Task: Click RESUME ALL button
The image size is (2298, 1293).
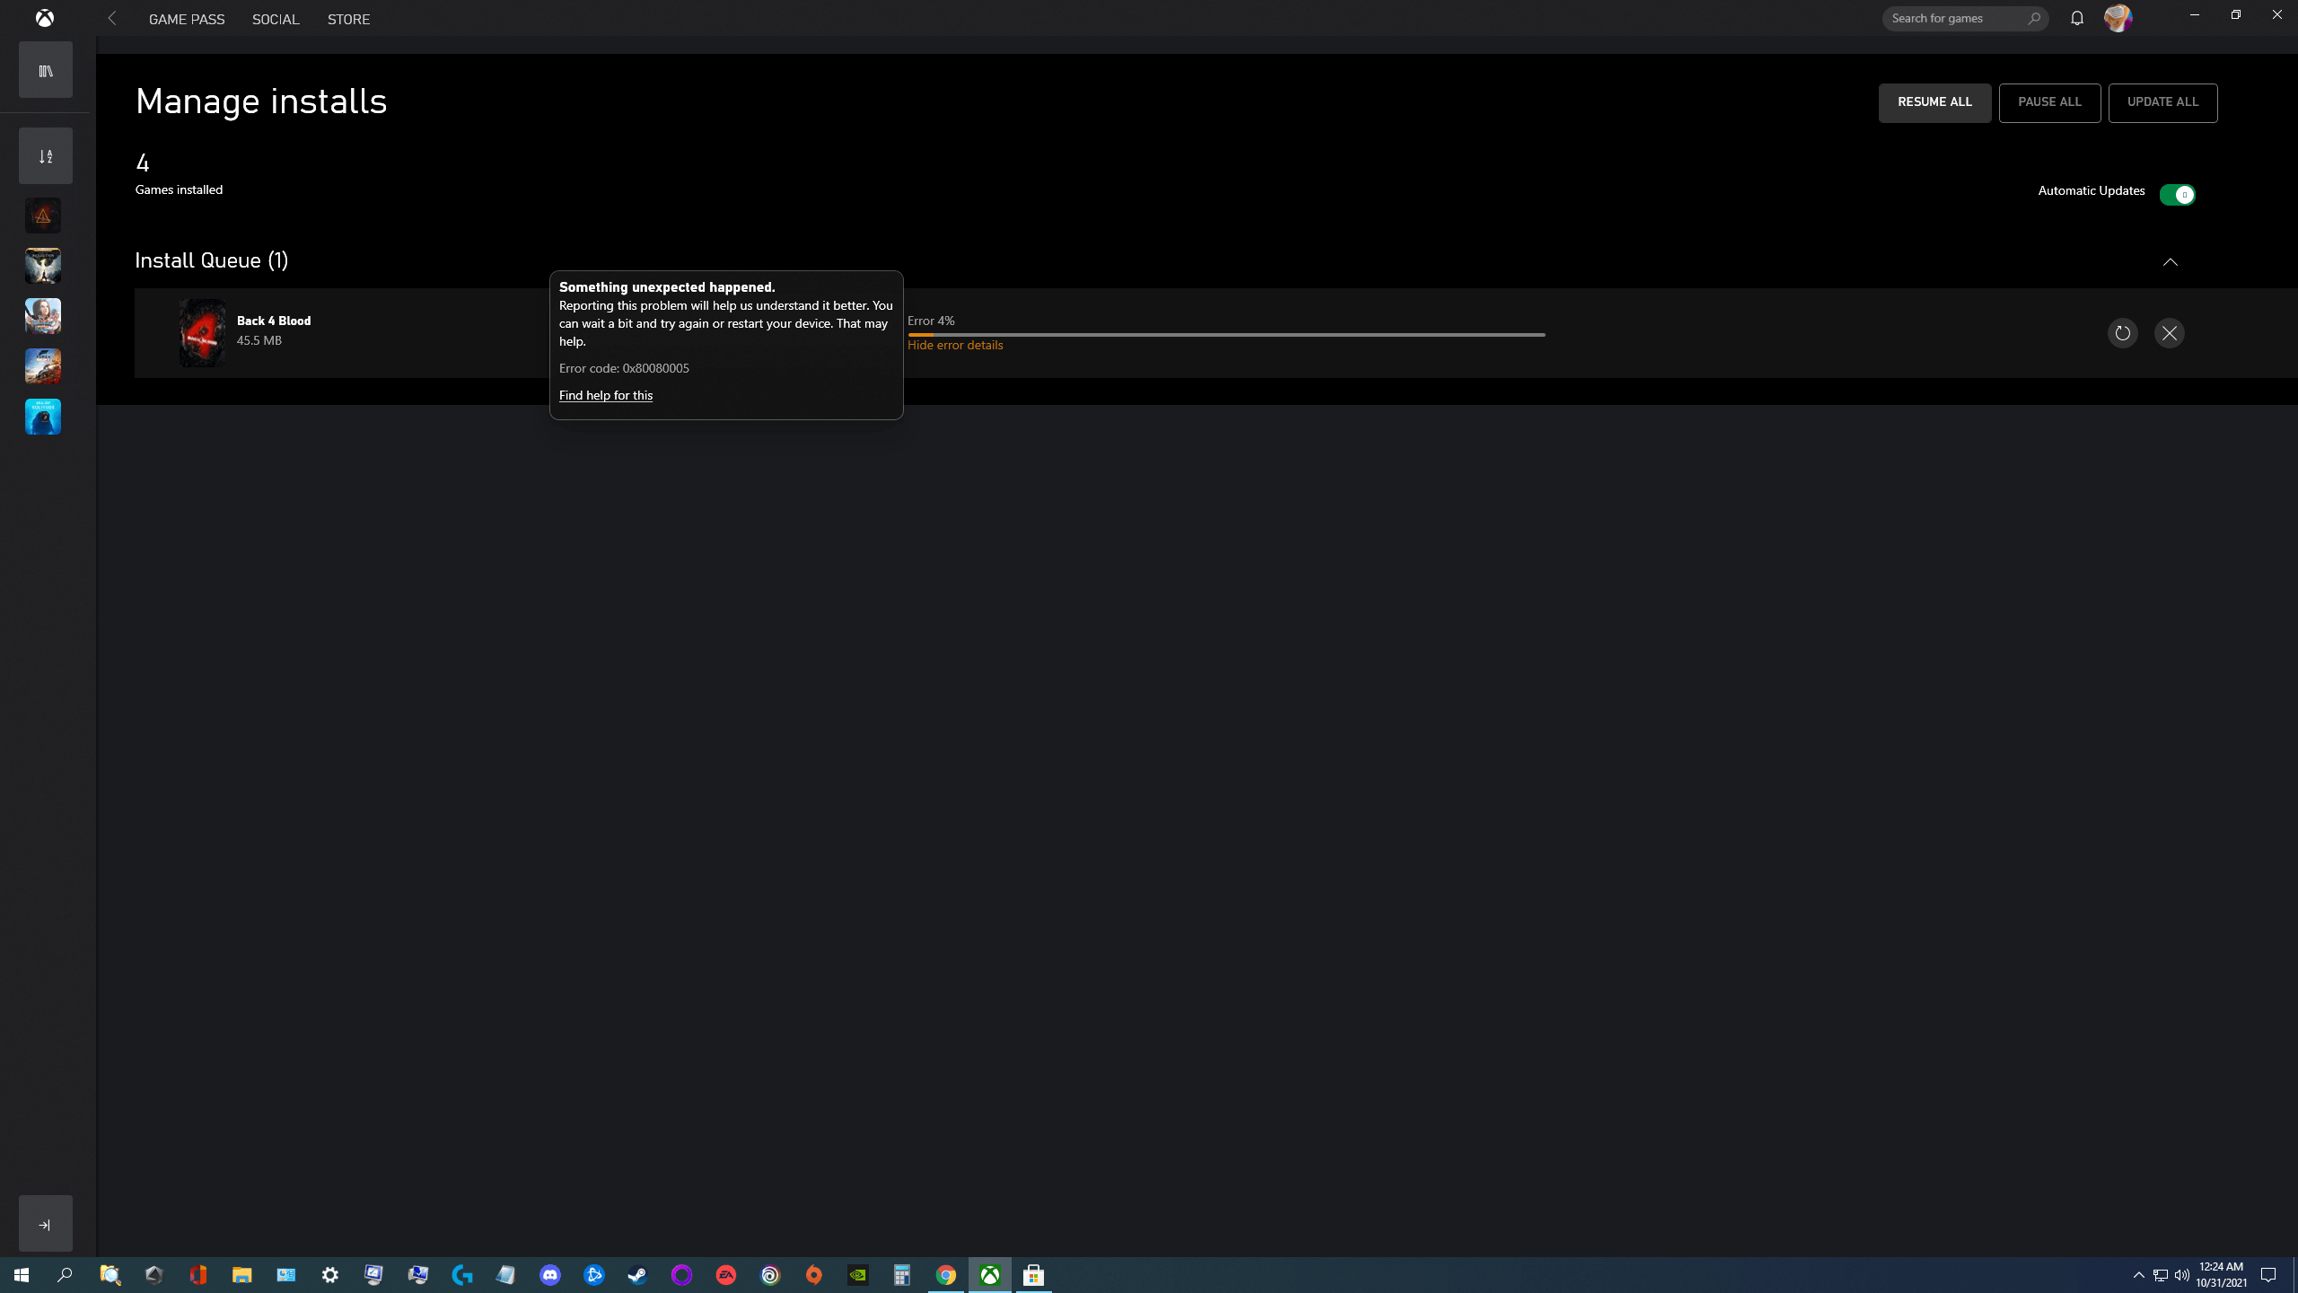Action: pyautogui.click(x=1935, y=101)
